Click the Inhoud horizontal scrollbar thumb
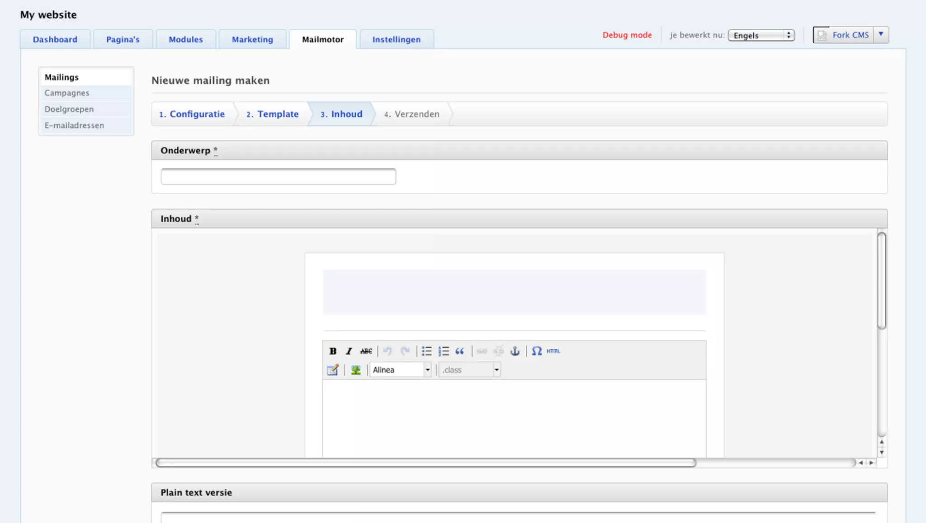 coord(425,462)
